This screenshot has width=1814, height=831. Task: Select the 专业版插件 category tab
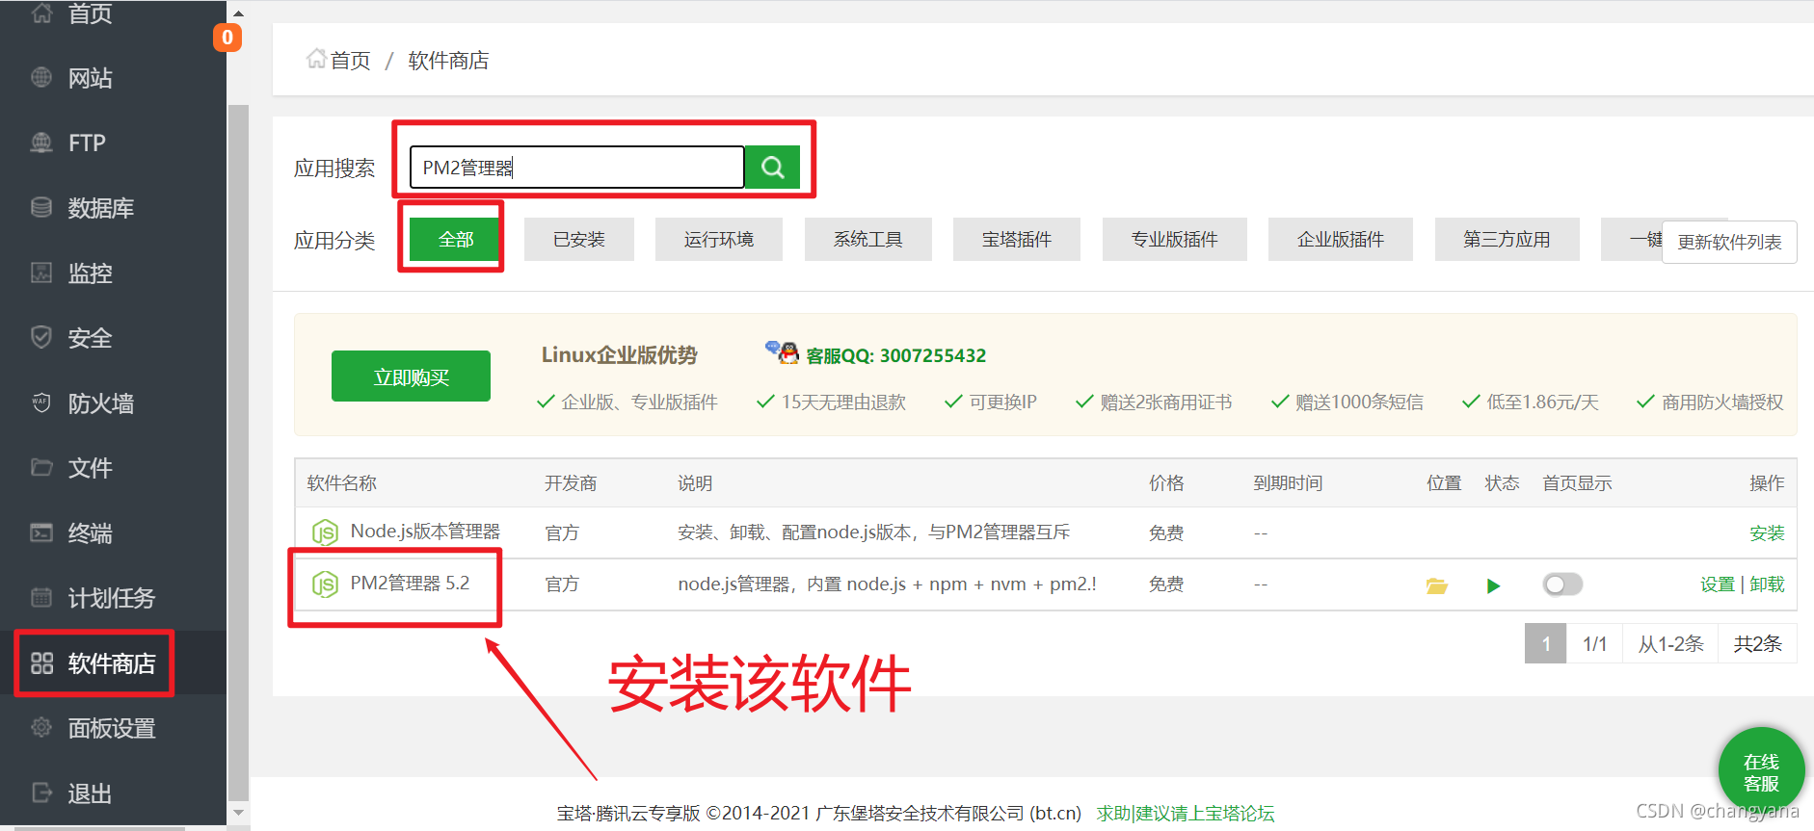click(x=1175, y=239)
